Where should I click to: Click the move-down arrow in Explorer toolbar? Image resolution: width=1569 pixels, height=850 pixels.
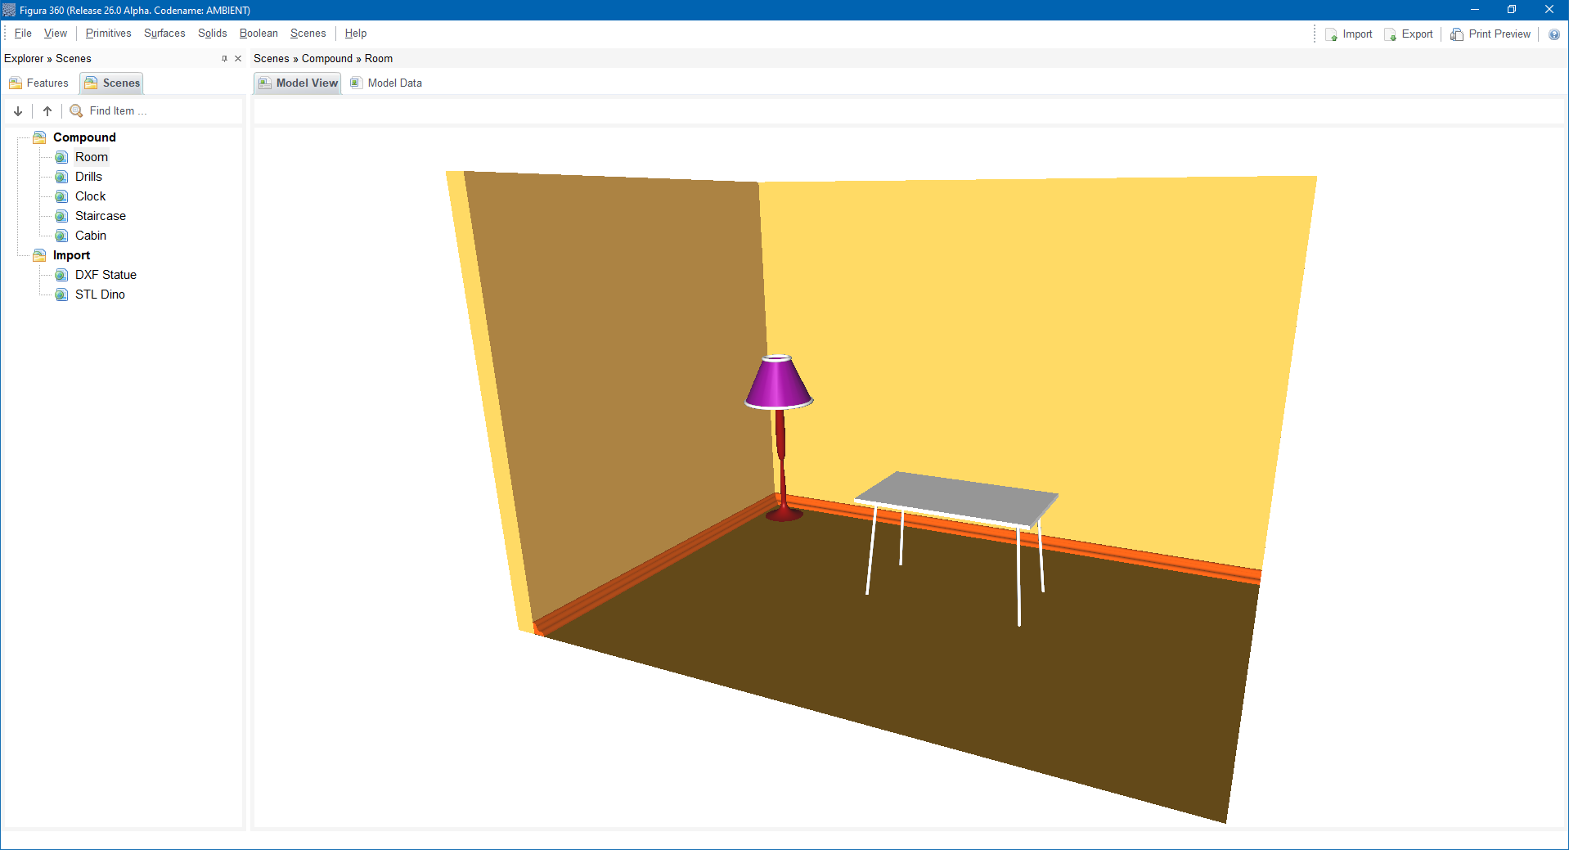(x=17, y=110)
